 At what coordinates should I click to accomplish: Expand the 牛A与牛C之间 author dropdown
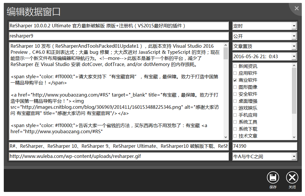pyautogui.click(x=294, y=156)
